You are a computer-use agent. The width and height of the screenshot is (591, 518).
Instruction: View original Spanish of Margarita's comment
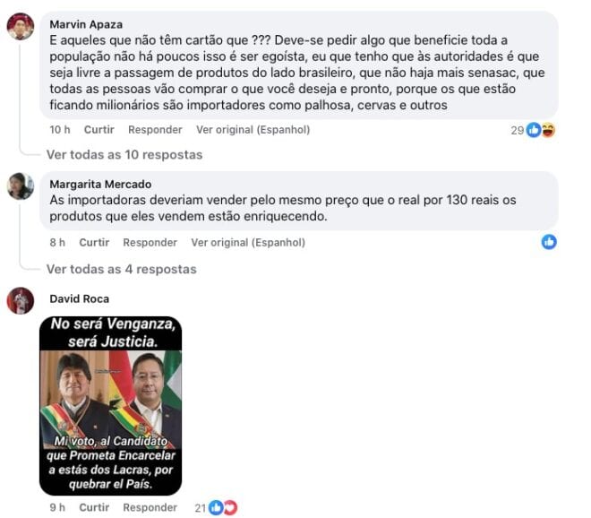[248, 243]
